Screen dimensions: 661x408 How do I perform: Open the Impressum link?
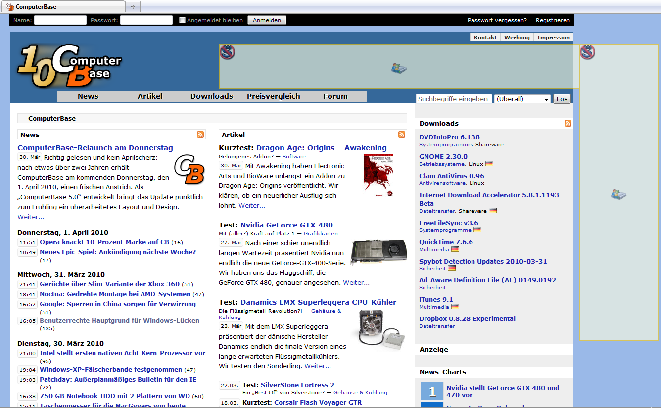point(554,37)
